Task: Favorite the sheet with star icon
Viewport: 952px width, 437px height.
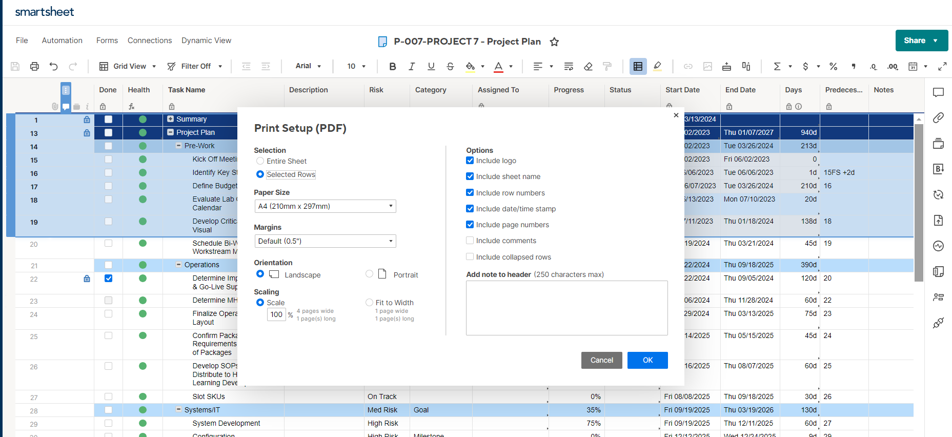Action: pyautogui.click(x=554, y=42)
